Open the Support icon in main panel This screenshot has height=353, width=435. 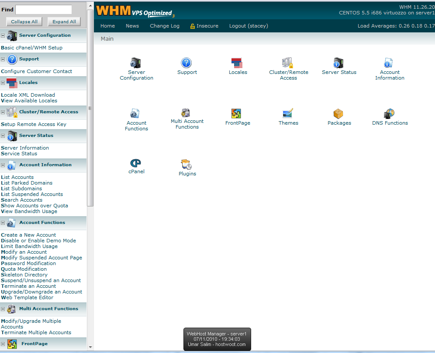[186, 63]
